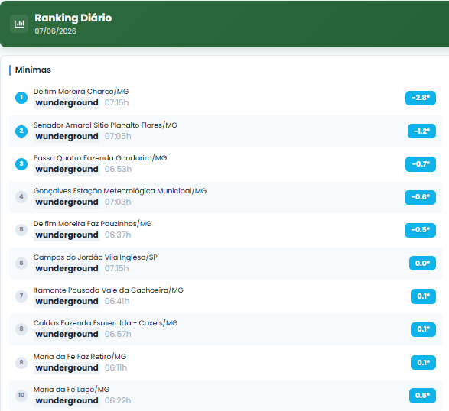Click the rank 8 badge for Caldas

coord(21,329)
